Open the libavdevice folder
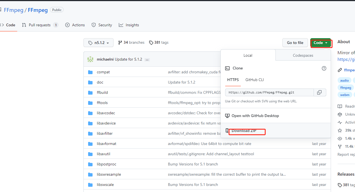Image resolution: width=355 pixels, height=192 pixels. click(x=106, y=123)
